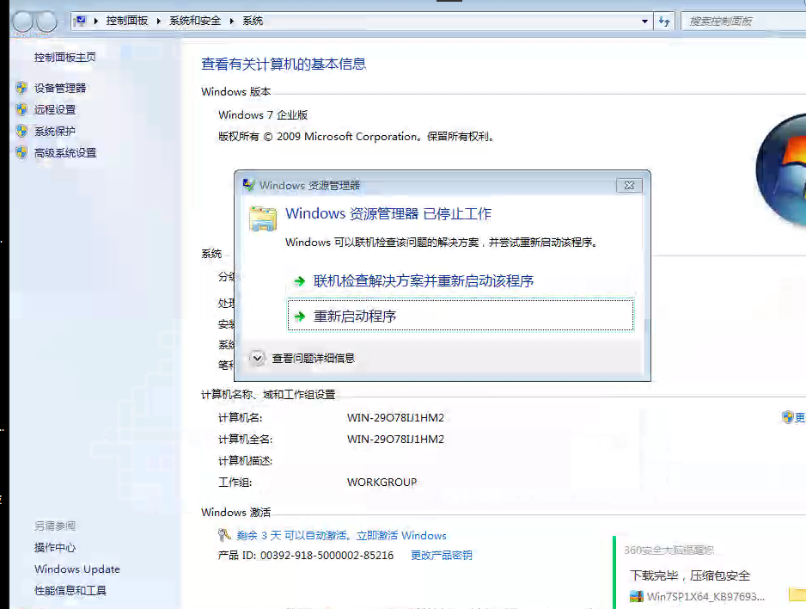Viewport: 806px width, 609px height.
Task: Open the 高级系统设置 link
Action: pos(65,153)
